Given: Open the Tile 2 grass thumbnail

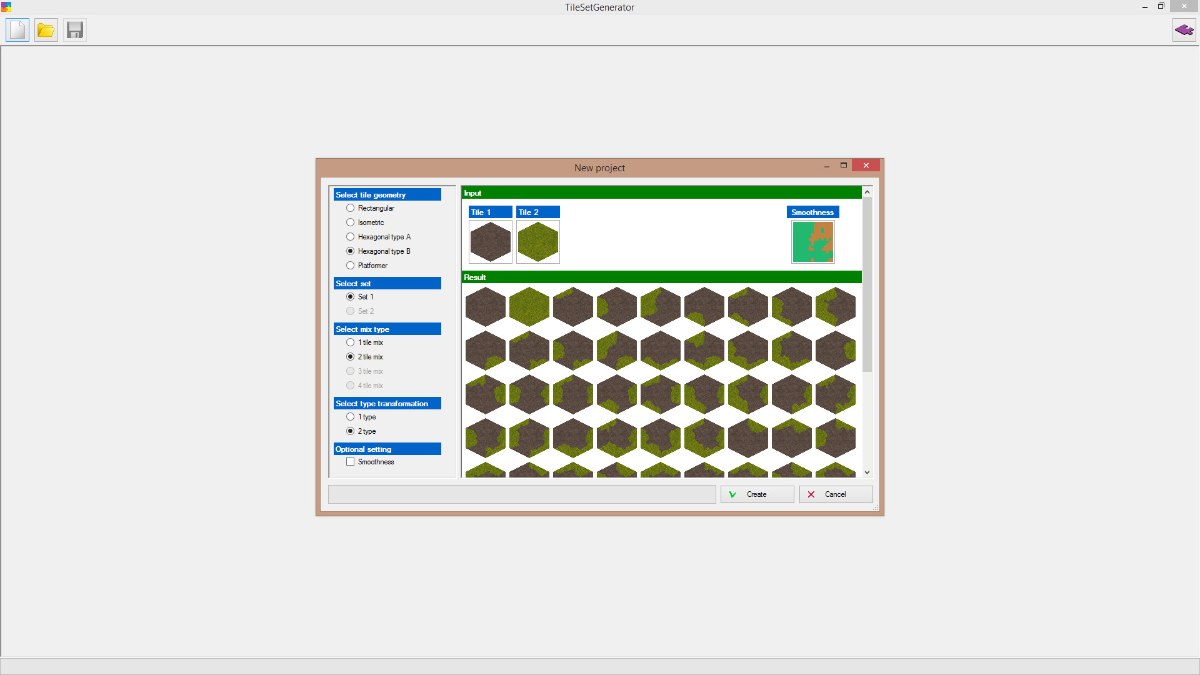Looking at the screenshot, I should (537, 242).
